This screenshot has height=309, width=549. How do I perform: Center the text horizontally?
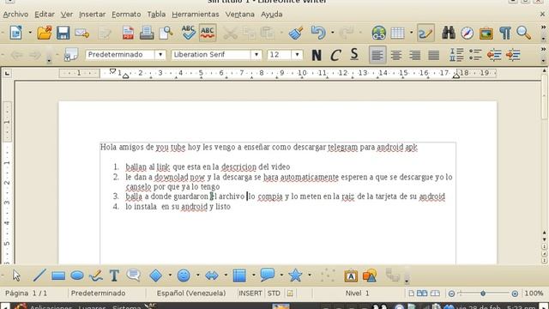point(396,55)
